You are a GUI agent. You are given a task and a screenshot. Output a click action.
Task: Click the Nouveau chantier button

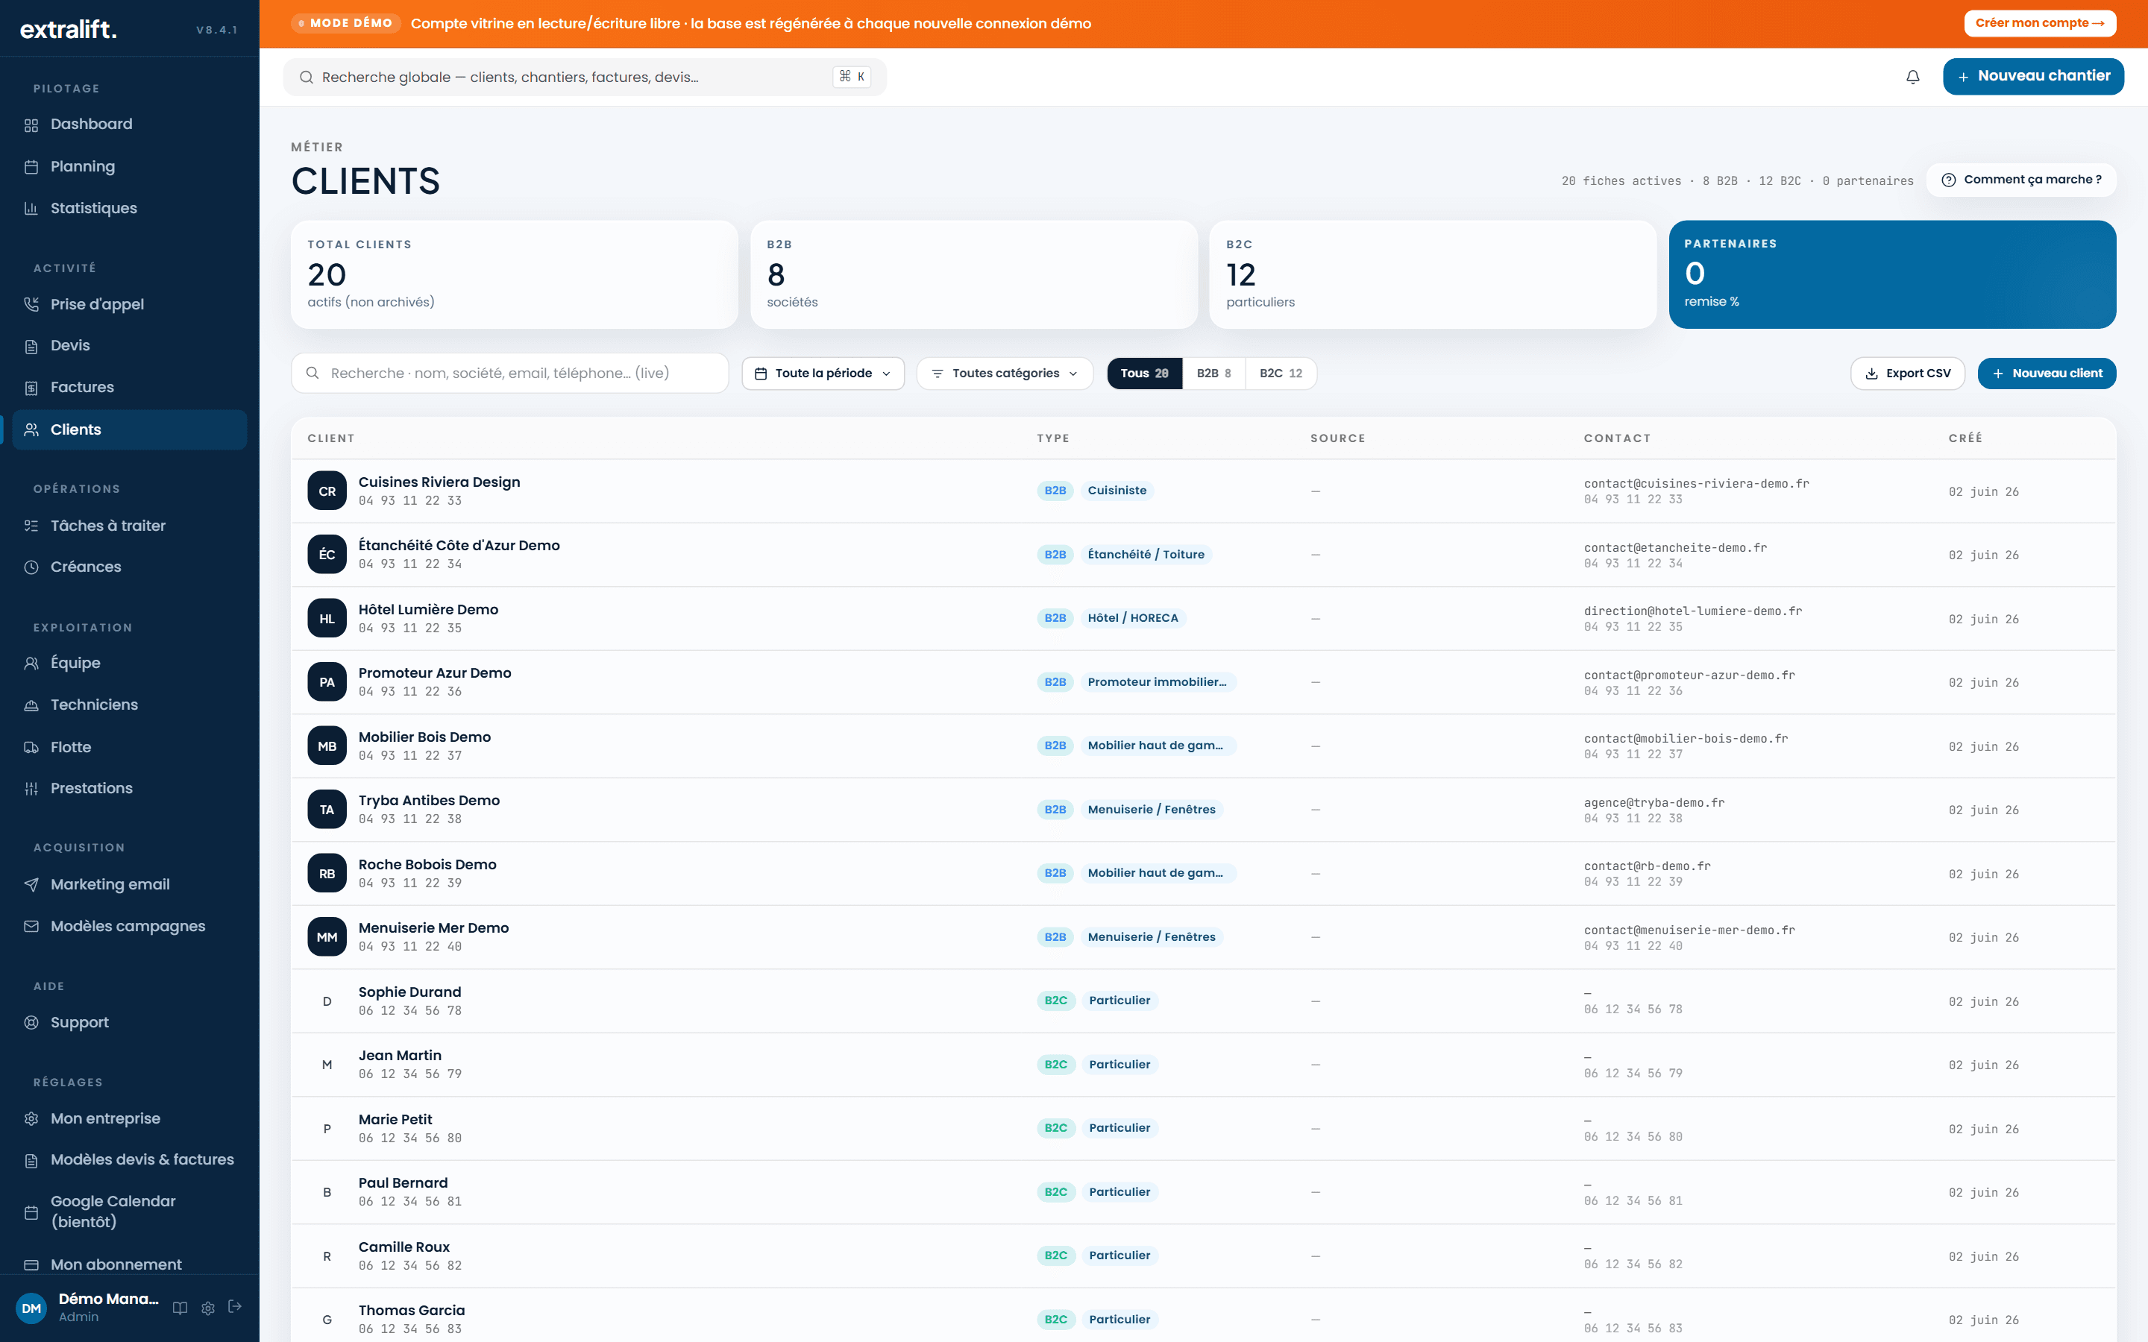2032,76
